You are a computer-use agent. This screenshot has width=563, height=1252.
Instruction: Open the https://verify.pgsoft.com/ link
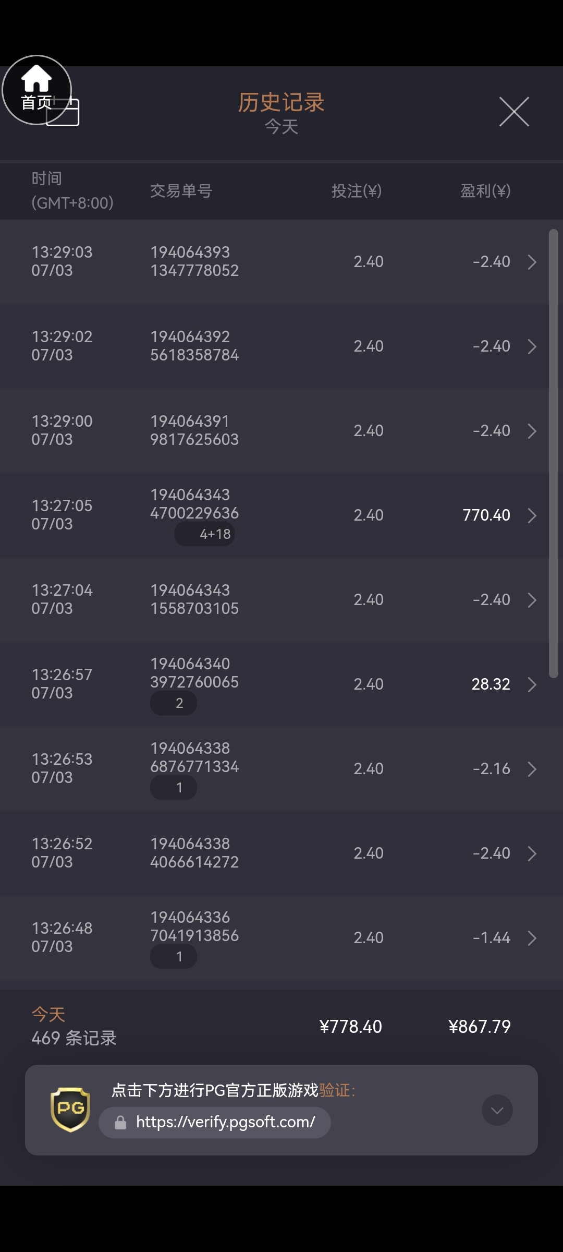point(225,1122)
